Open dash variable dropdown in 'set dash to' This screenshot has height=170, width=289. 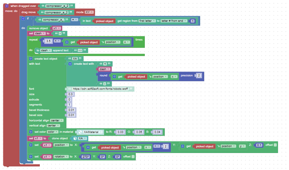pyautogui.click(x=39, y=33)
